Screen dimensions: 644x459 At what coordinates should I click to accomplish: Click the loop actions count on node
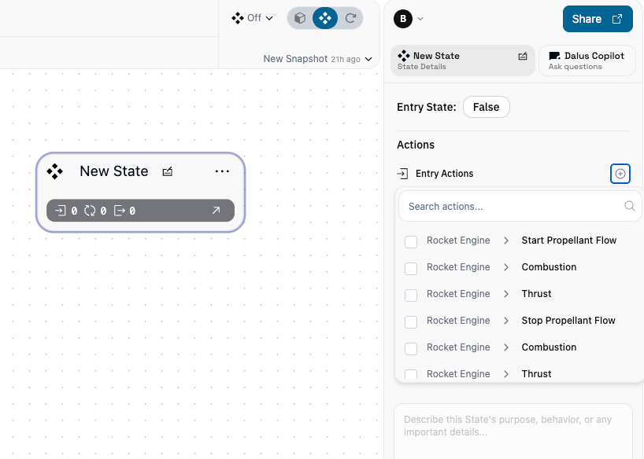pyautogui.click(x=95, y=211)
